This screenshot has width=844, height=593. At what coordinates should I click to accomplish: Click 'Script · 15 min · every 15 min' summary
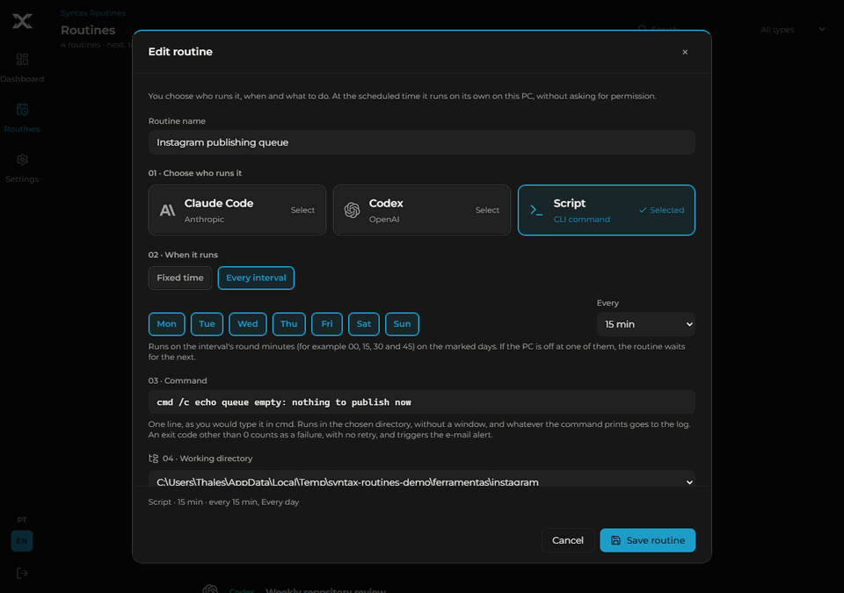pyautogui.click(x=223, y=502)
